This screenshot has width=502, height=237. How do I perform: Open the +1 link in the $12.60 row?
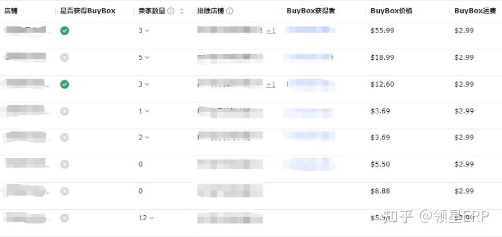[271, 85]
